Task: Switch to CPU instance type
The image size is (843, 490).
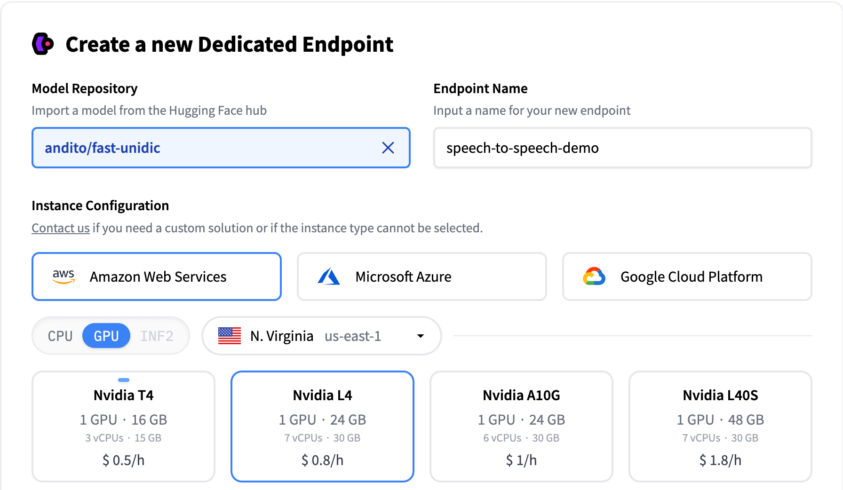Action: [x=60, y=336]
